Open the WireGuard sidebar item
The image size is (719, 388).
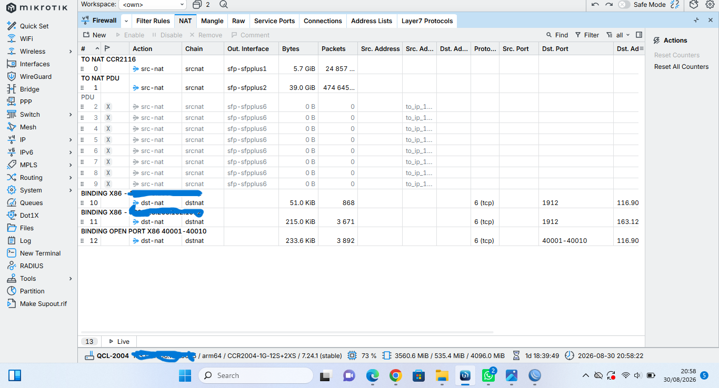[x=35, y=77]
